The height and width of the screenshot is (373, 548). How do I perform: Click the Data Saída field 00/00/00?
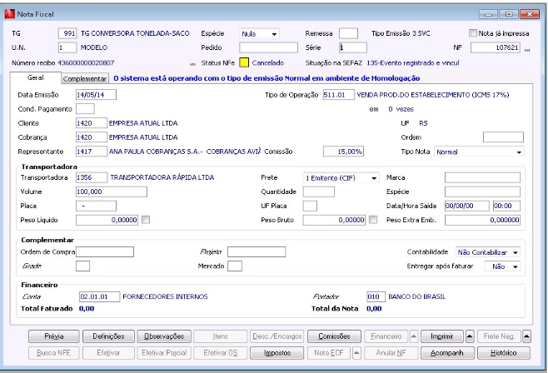(x=467, y=206)
